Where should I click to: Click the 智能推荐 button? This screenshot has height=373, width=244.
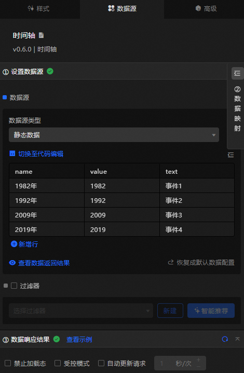211,311
